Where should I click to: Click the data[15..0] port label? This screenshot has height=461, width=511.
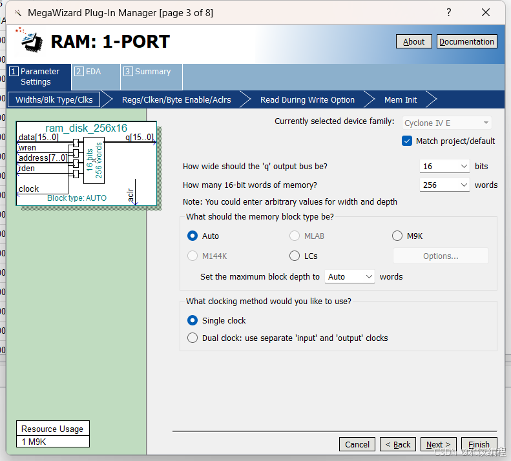point(39,137)
